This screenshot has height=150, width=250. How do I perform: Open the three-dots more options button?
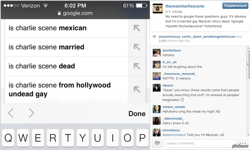click(x=242, y=143)
